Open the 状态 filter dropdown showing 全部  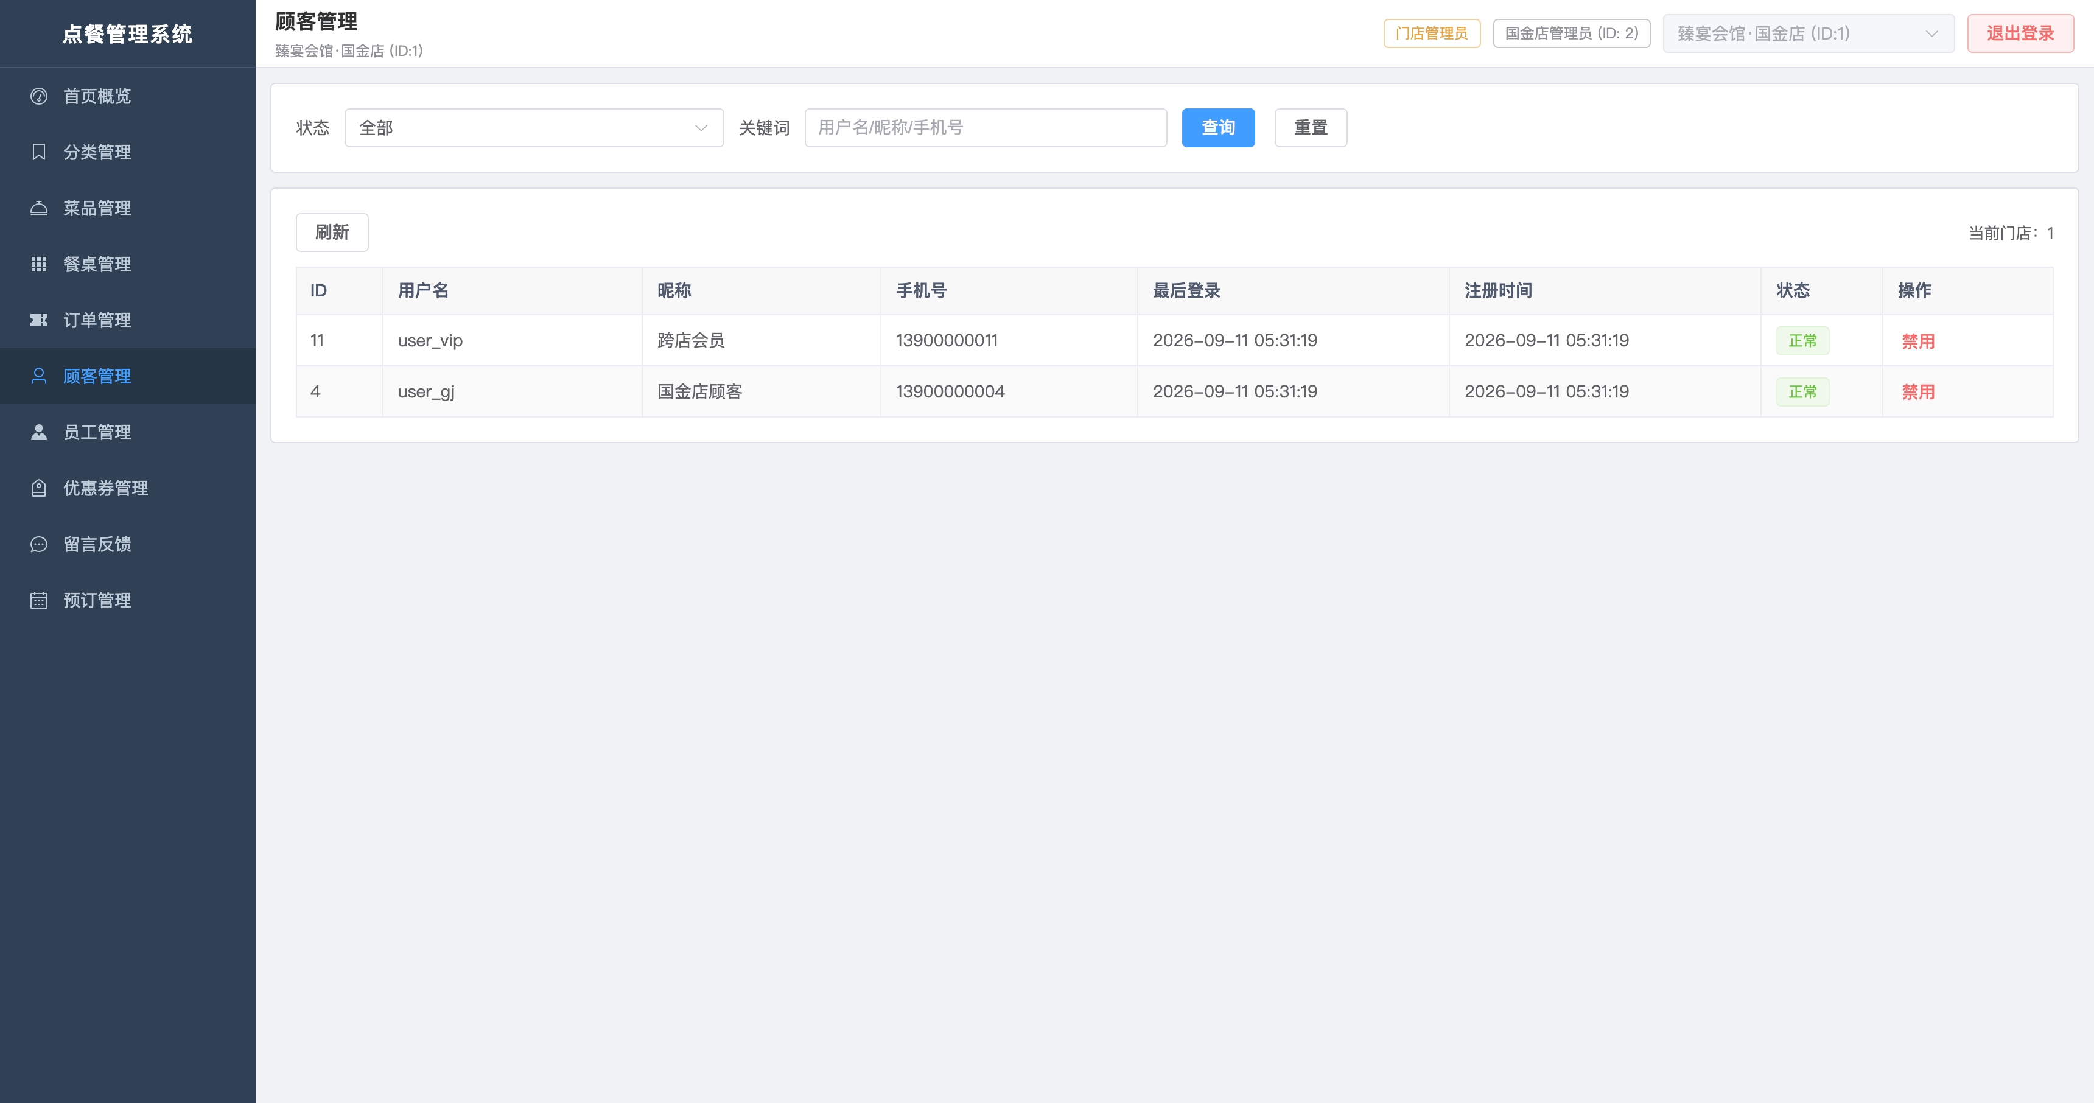click(x=534, y=128)
